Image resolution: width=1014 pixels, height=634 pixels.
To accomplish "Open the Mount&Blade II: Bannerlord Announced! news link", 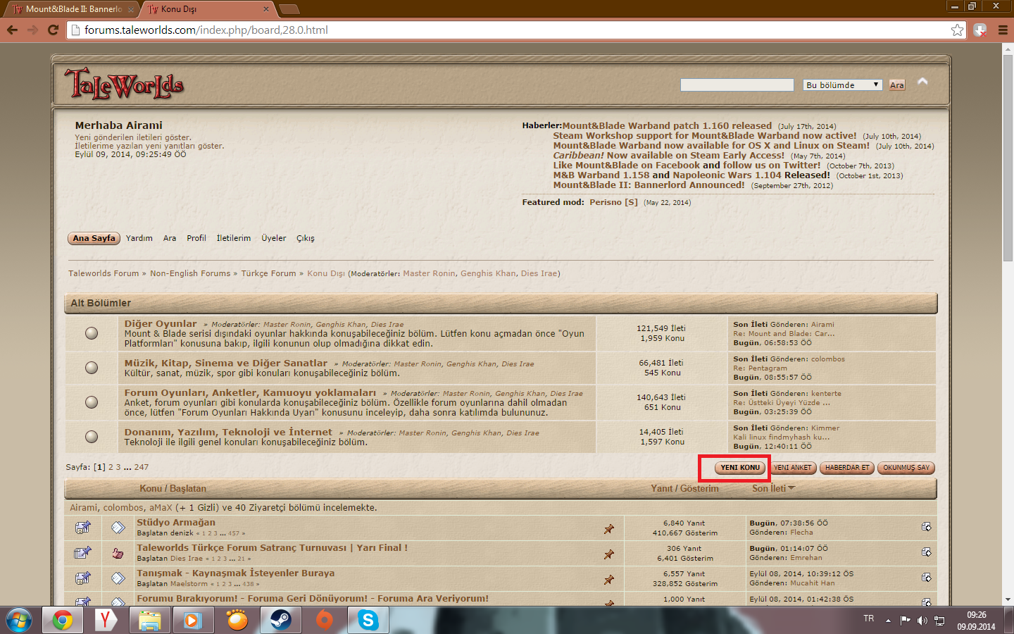I will click(649, 185).
